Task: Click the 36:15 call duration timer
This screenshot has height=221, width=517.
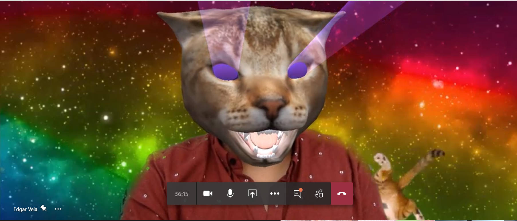Action: point(181,194)
